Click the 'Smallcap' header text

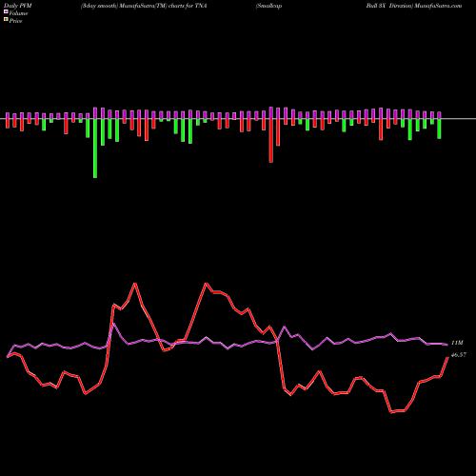click(268, 6)
